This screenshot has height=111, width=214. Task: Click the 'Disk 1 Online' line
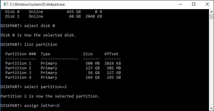[x=53, y=16]
